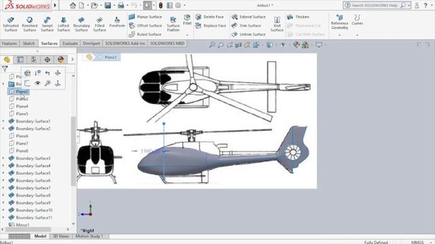Switch to the Features tab
Image resolution: width=435 pixels, height=244 pixels.
[10, 43]
